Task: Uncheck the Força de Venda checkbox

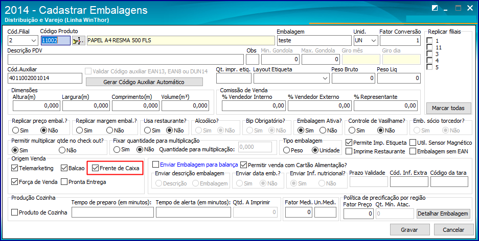Action: click(x=14, y=182)
